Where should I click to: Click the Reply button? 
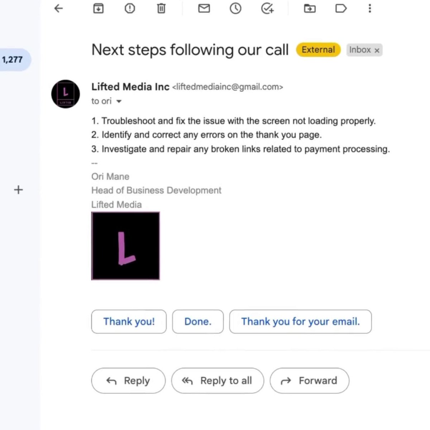(128, 381)
